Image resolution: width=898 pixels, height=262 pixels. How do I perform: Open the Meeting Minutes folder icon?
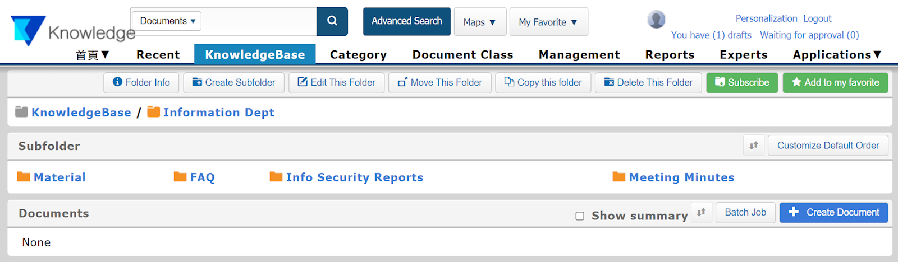point(618,177)
